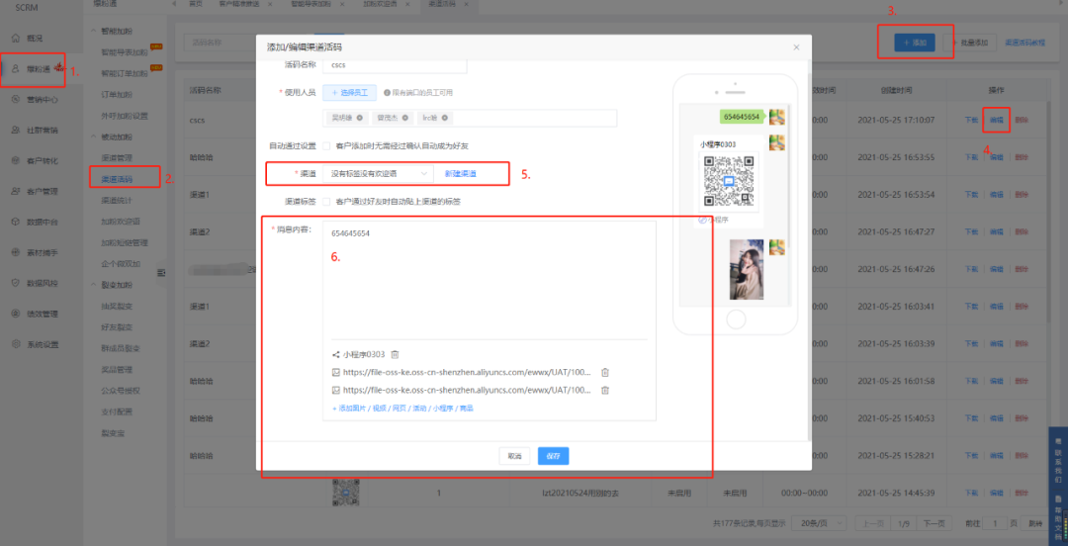1068x546 pixels.
Task: Click the 保存 button in dialog
Action: coord(553,456)
